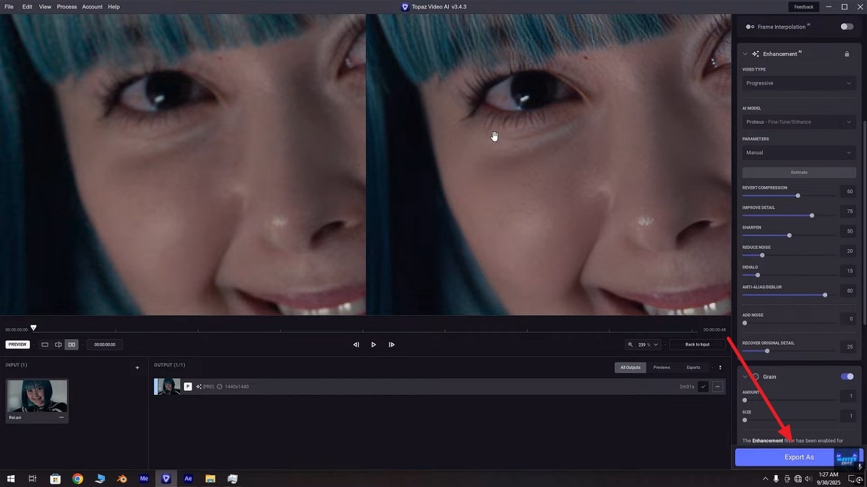Switch to the Previews tab

662,368
